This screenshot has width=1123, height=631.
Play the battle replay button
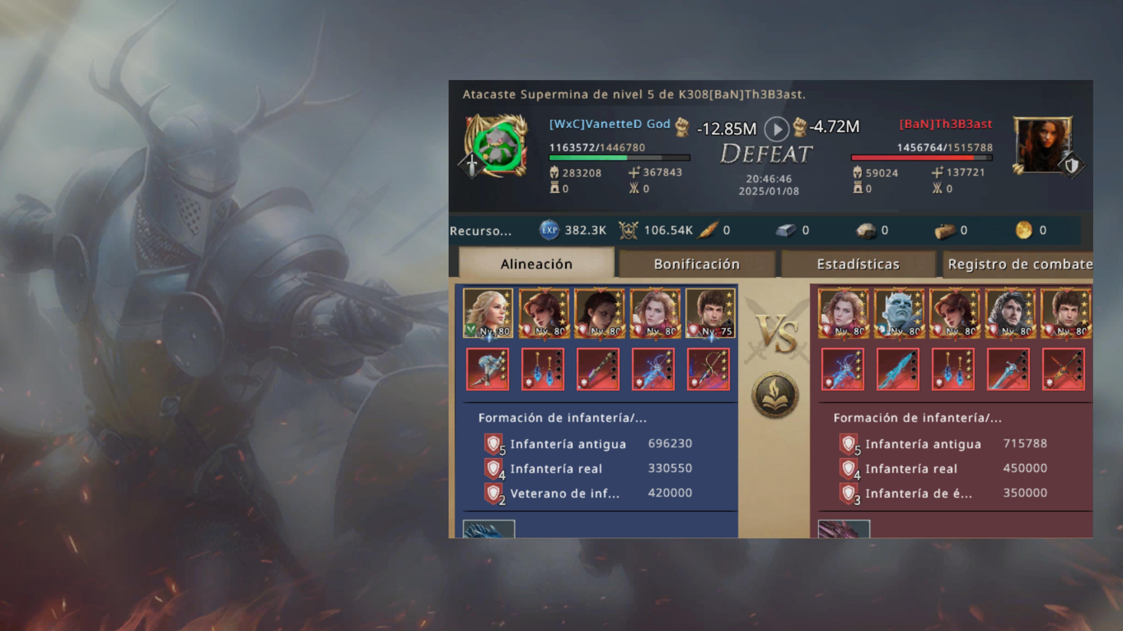click(776, 129)
